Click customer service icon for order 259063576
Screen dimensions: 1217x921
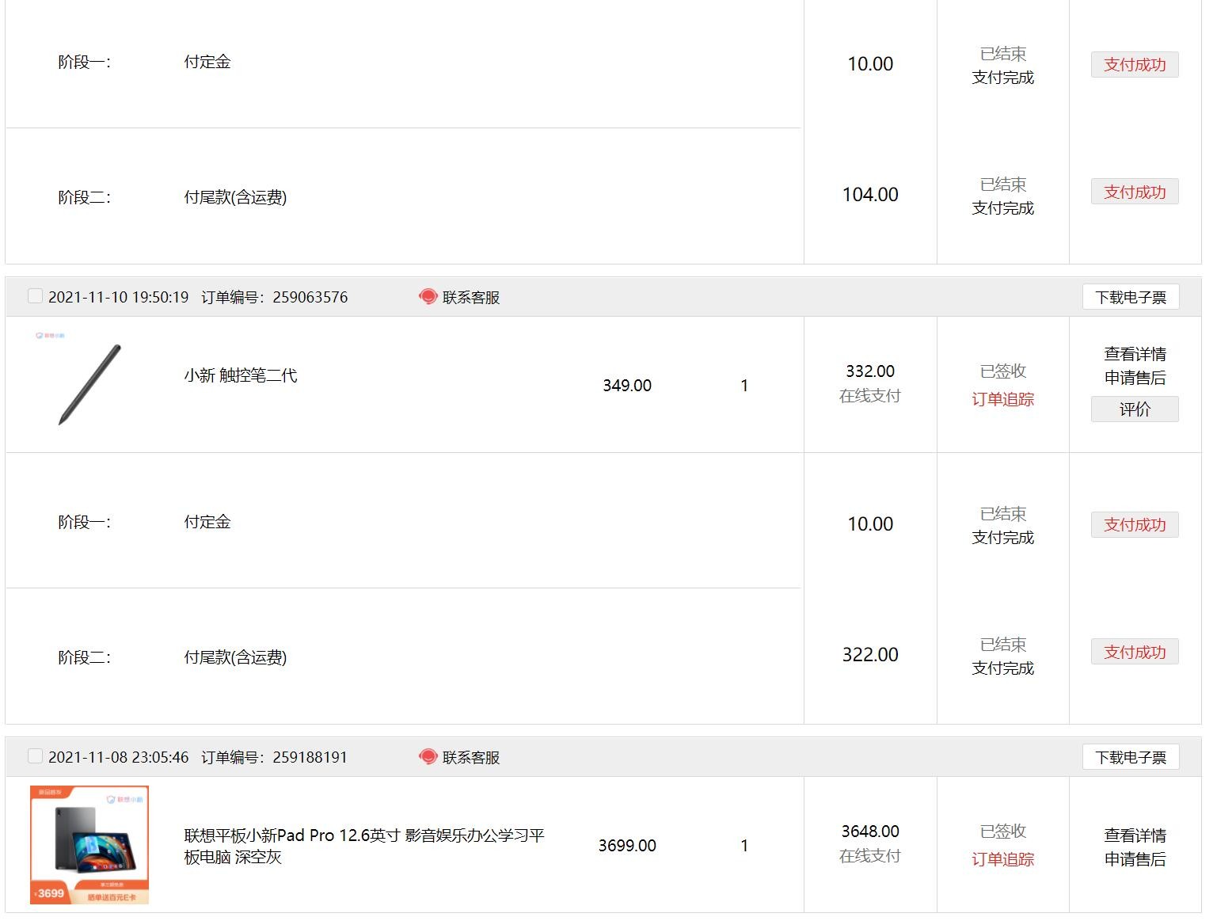pyautogui.click(x=428, y=297)
